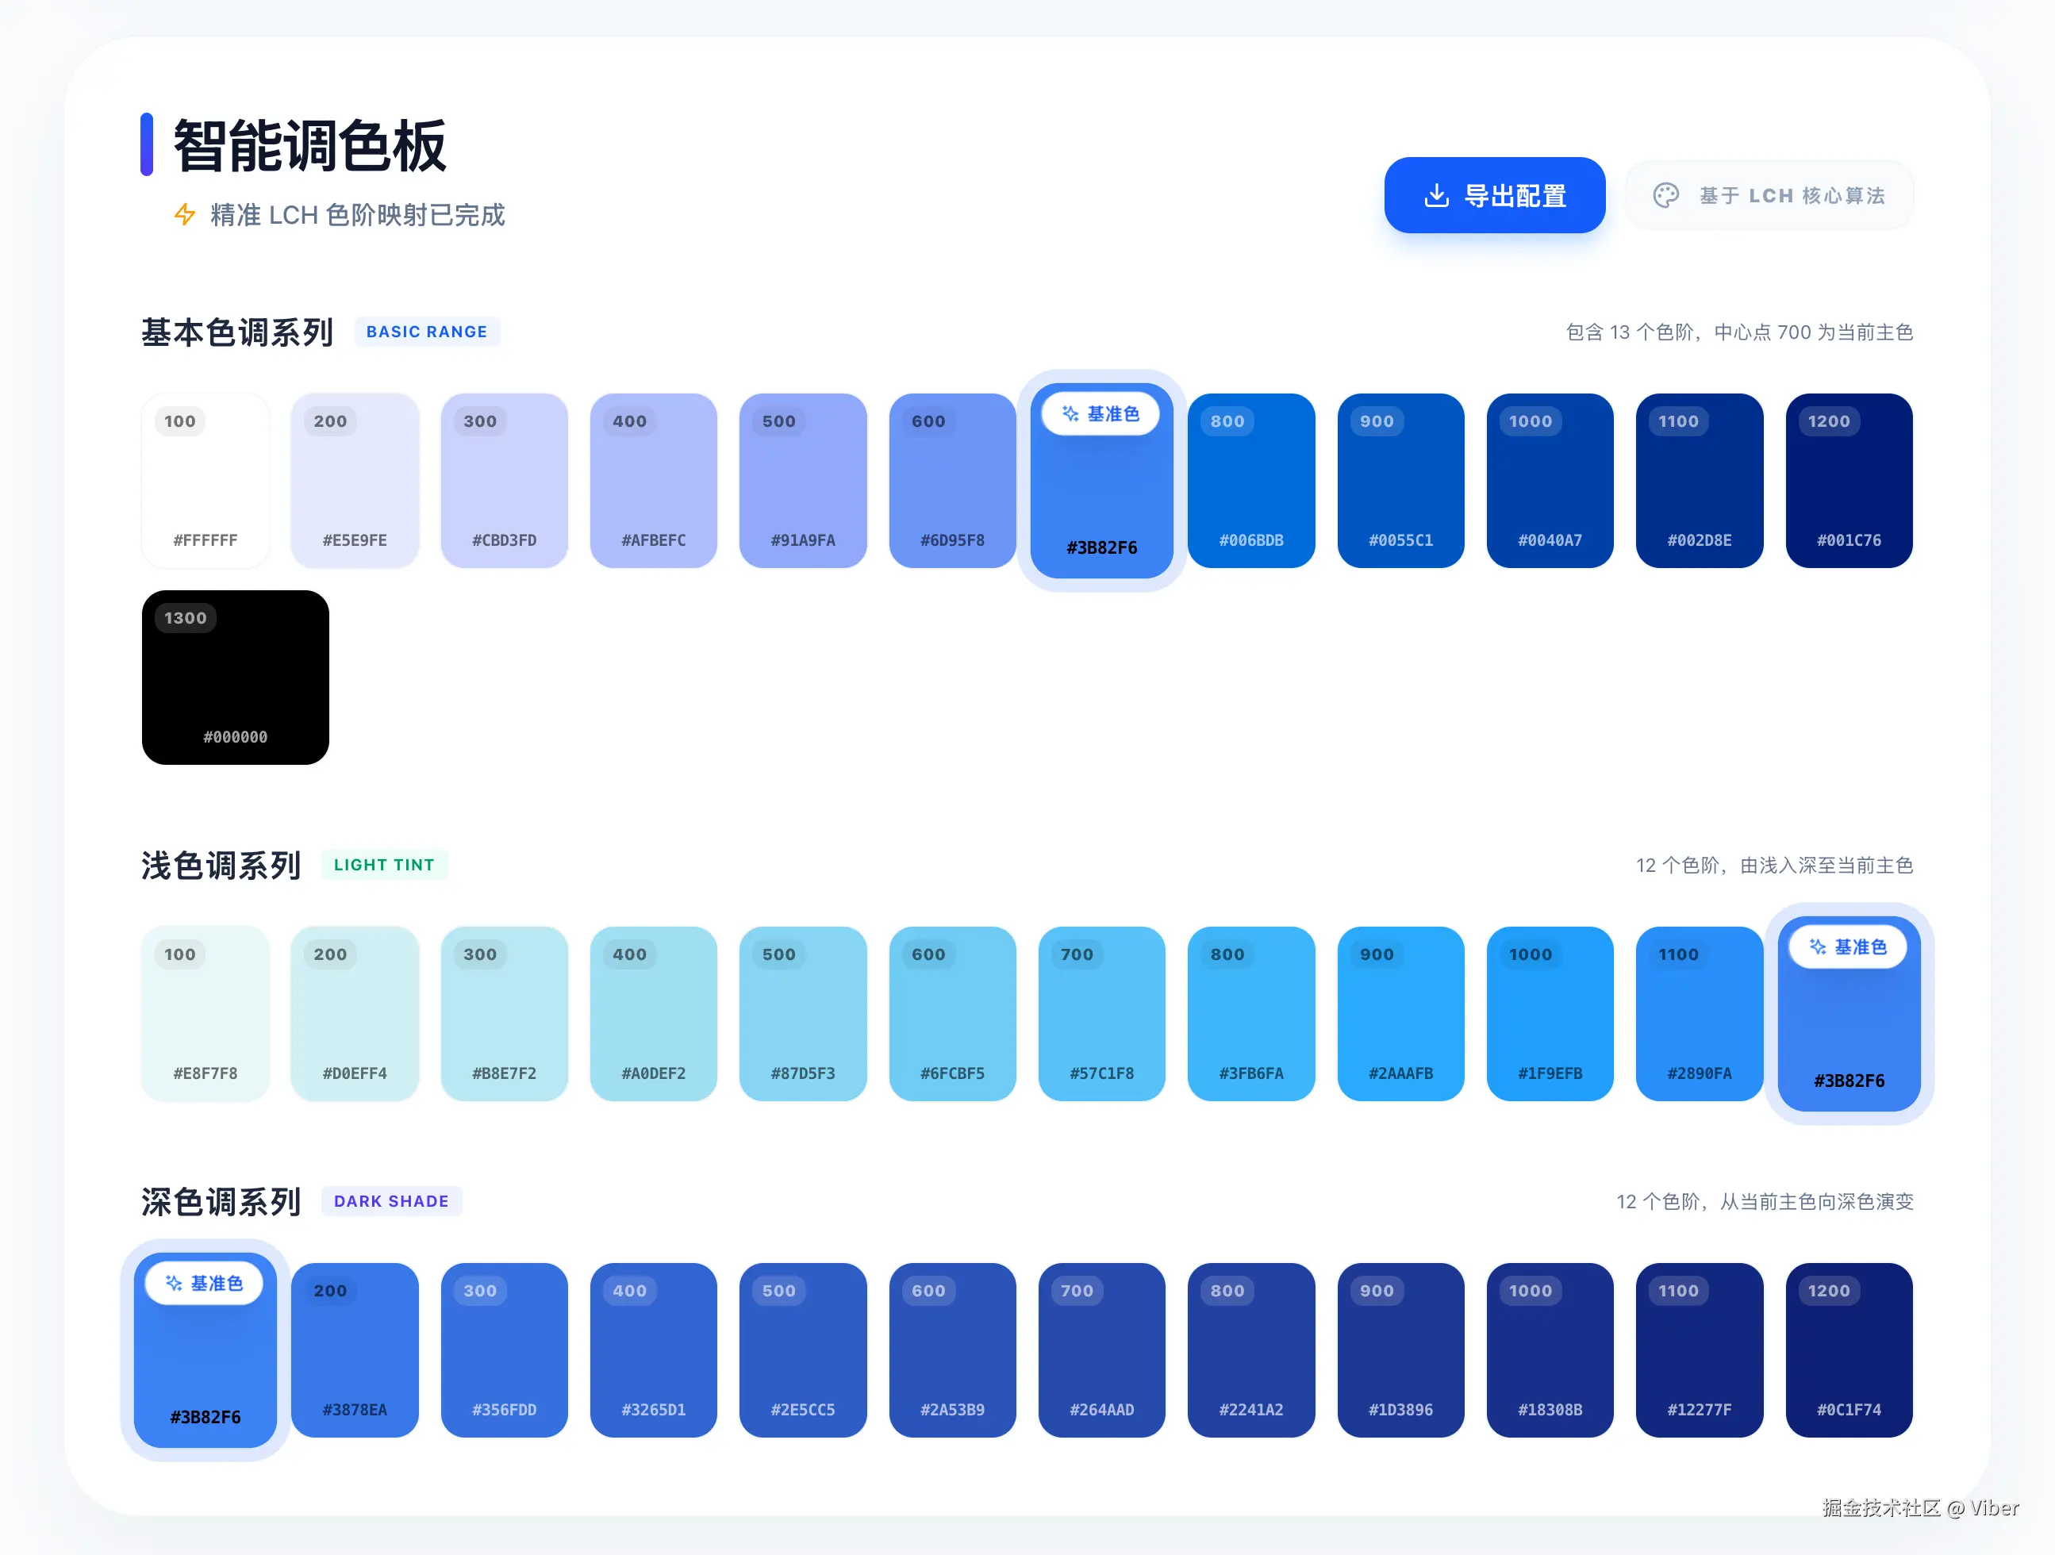Select the light tint swatch #87D5F3
The image size is (2055, 1555).
coord(803,1013)
